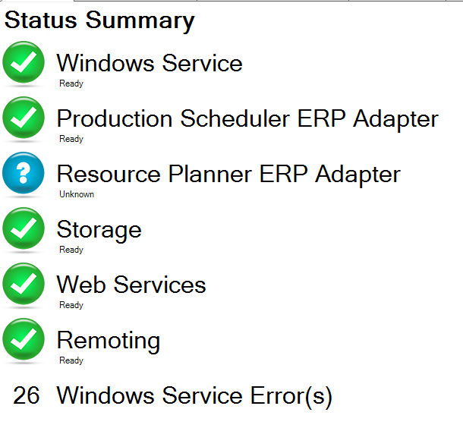Select the Remoting label
463x428 pixels.
pos(109,341)
